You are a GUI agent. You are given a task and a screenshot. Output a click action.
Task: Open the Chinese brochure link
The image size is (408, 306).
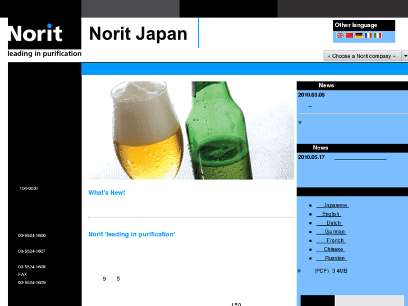click(x=331, y=249)
